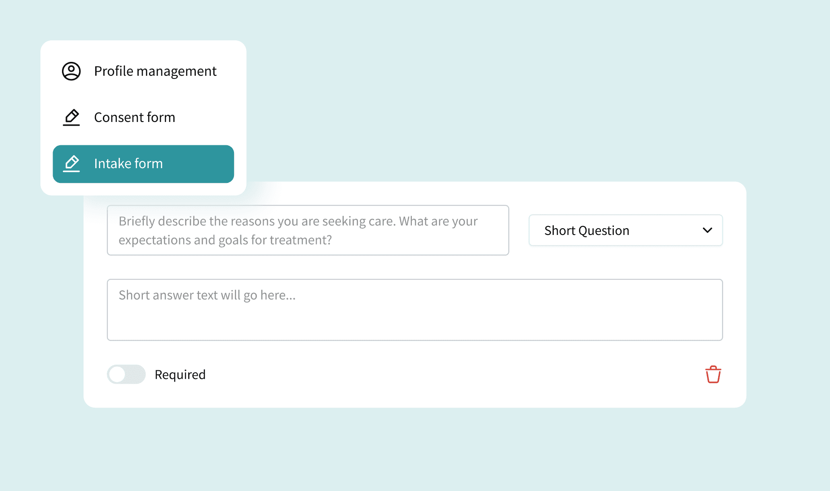Click the short answer text area
Image resolution: width=830 pixels, height=491 pixels.
[415, 310]
